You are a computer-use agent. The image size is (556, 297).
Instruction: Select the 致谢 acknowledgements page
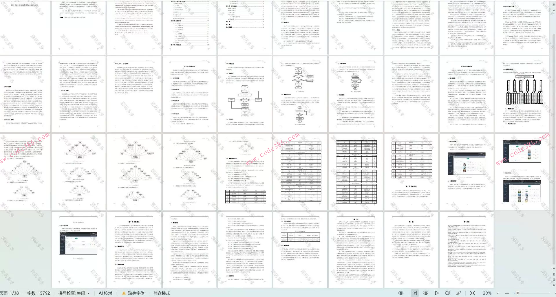pyautogui.click(x=411, y=250)
